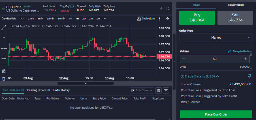The image size is (256, 120).
Task: Open the Market order type dropdown
Action: click(216, 37)
